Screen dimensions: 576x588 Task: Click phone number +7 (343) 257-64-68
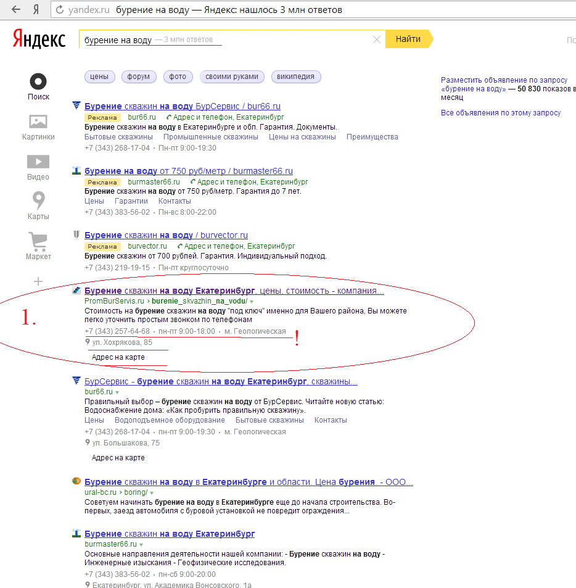(117, 331)
